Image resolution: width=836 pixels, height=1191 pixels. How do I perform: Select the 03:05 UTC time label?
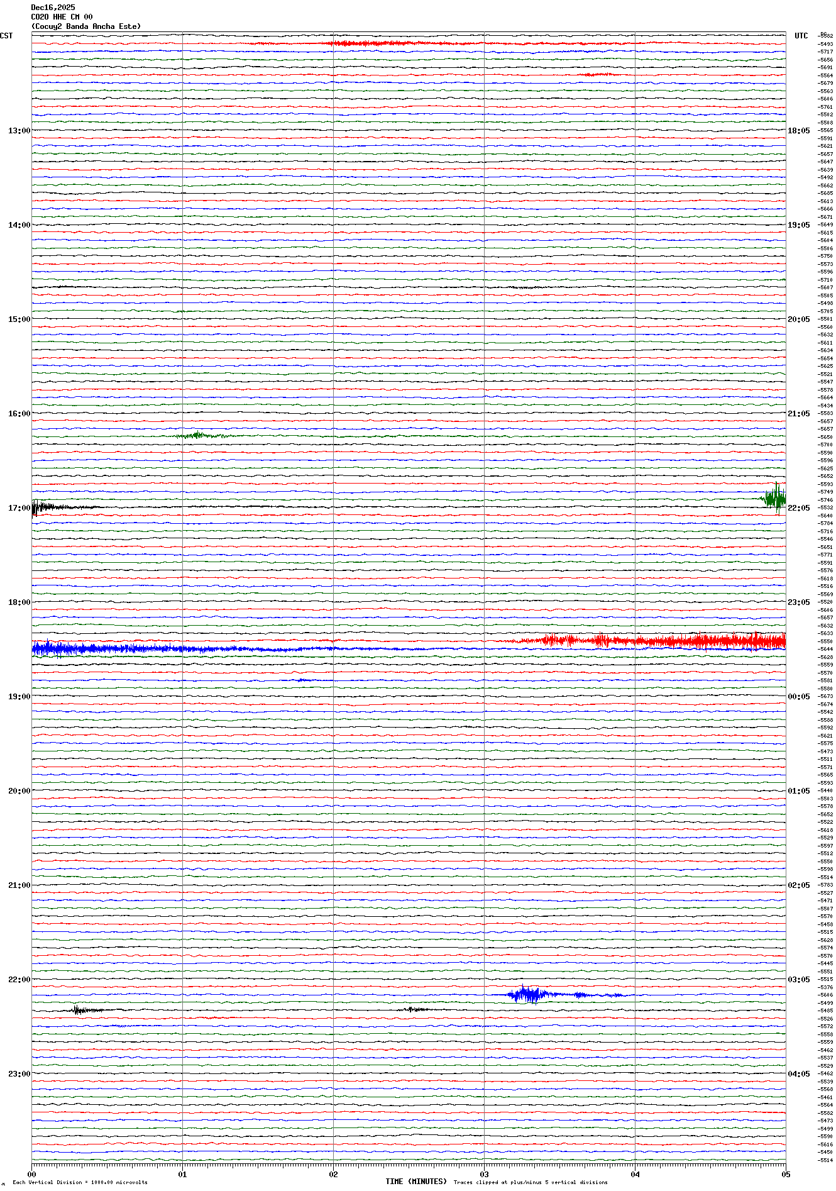(799, 980)
